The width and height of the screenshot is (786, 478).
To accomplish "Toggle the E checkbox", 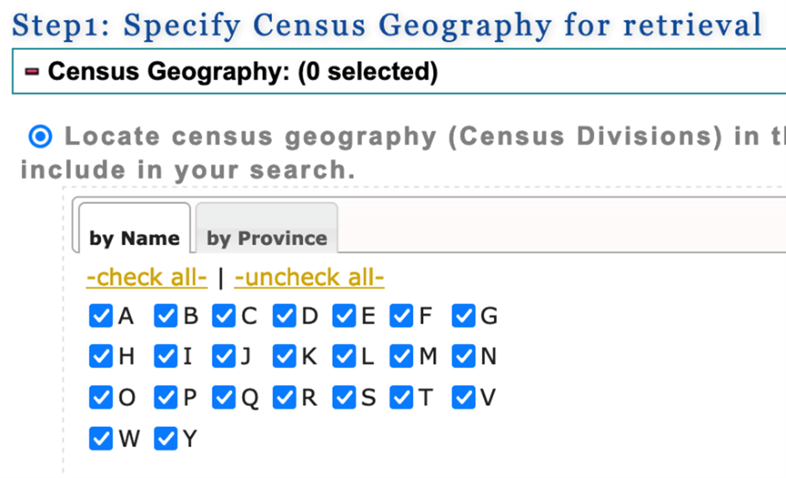I will coord(345,316).
